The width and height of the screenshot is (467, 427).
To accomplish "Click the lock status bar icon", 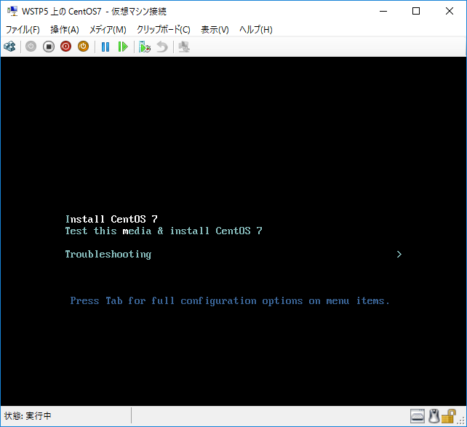I will 449,416.
